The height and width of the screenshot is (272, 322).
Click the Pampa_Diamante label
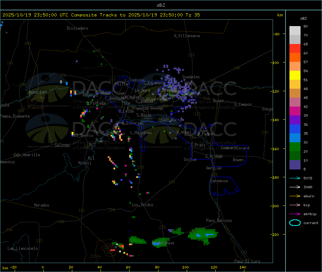(x=15, y=116)
